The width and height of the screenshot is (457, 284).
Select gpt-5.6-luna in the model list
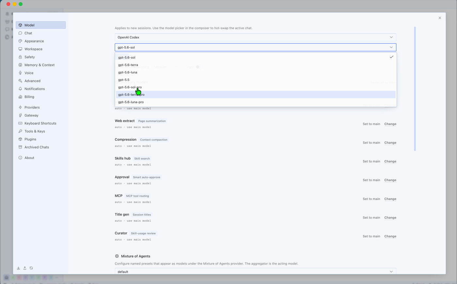point(256,72)
